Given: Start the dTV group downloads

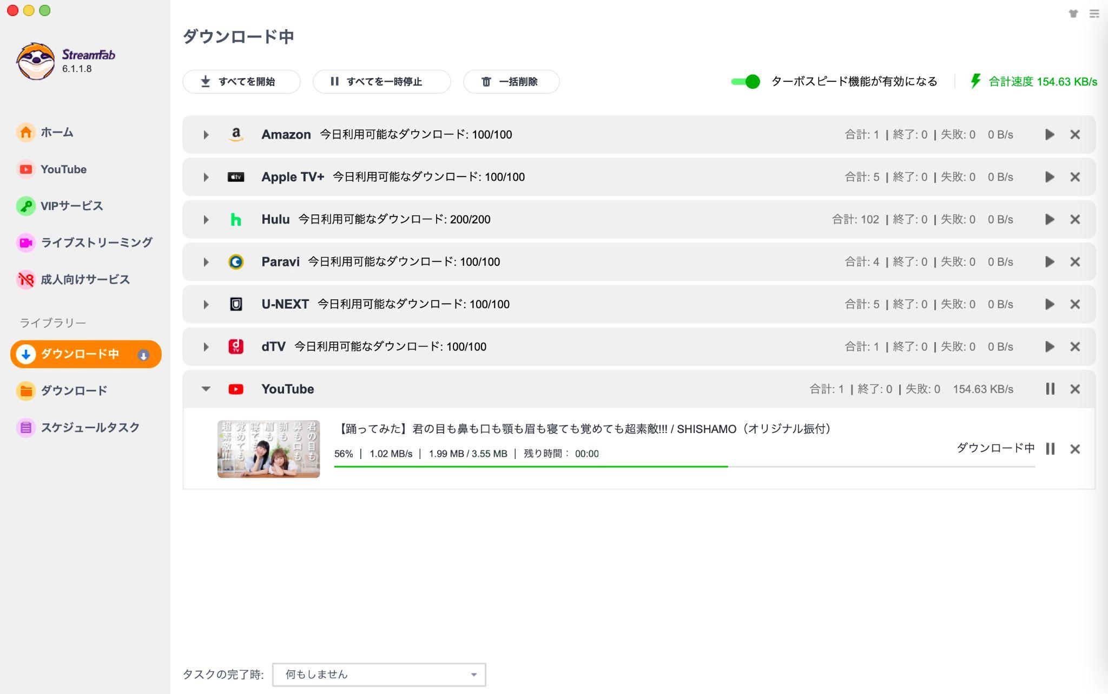Looking at the screenshot, I should (x=1050, y=346).
